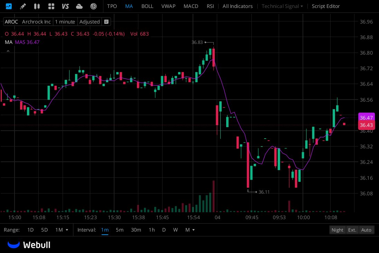
Task: Add the TPO indicator
Action: point(112,6)
